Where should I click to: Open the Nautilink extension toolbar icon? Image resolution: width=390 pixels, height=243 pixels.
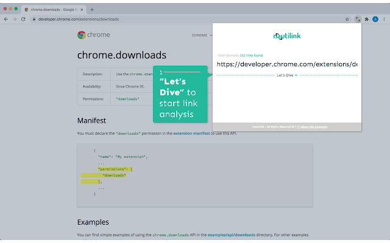point(358,19)
